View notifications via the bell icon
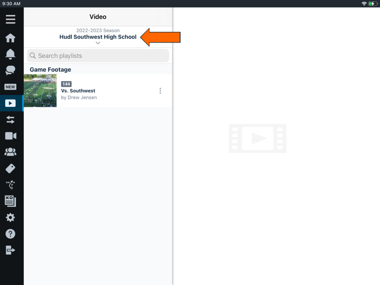 [10, 54]
